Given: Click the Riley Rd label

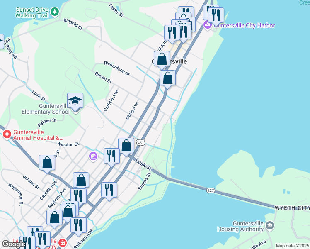Looking at the screenshot, I should (11, 51).
